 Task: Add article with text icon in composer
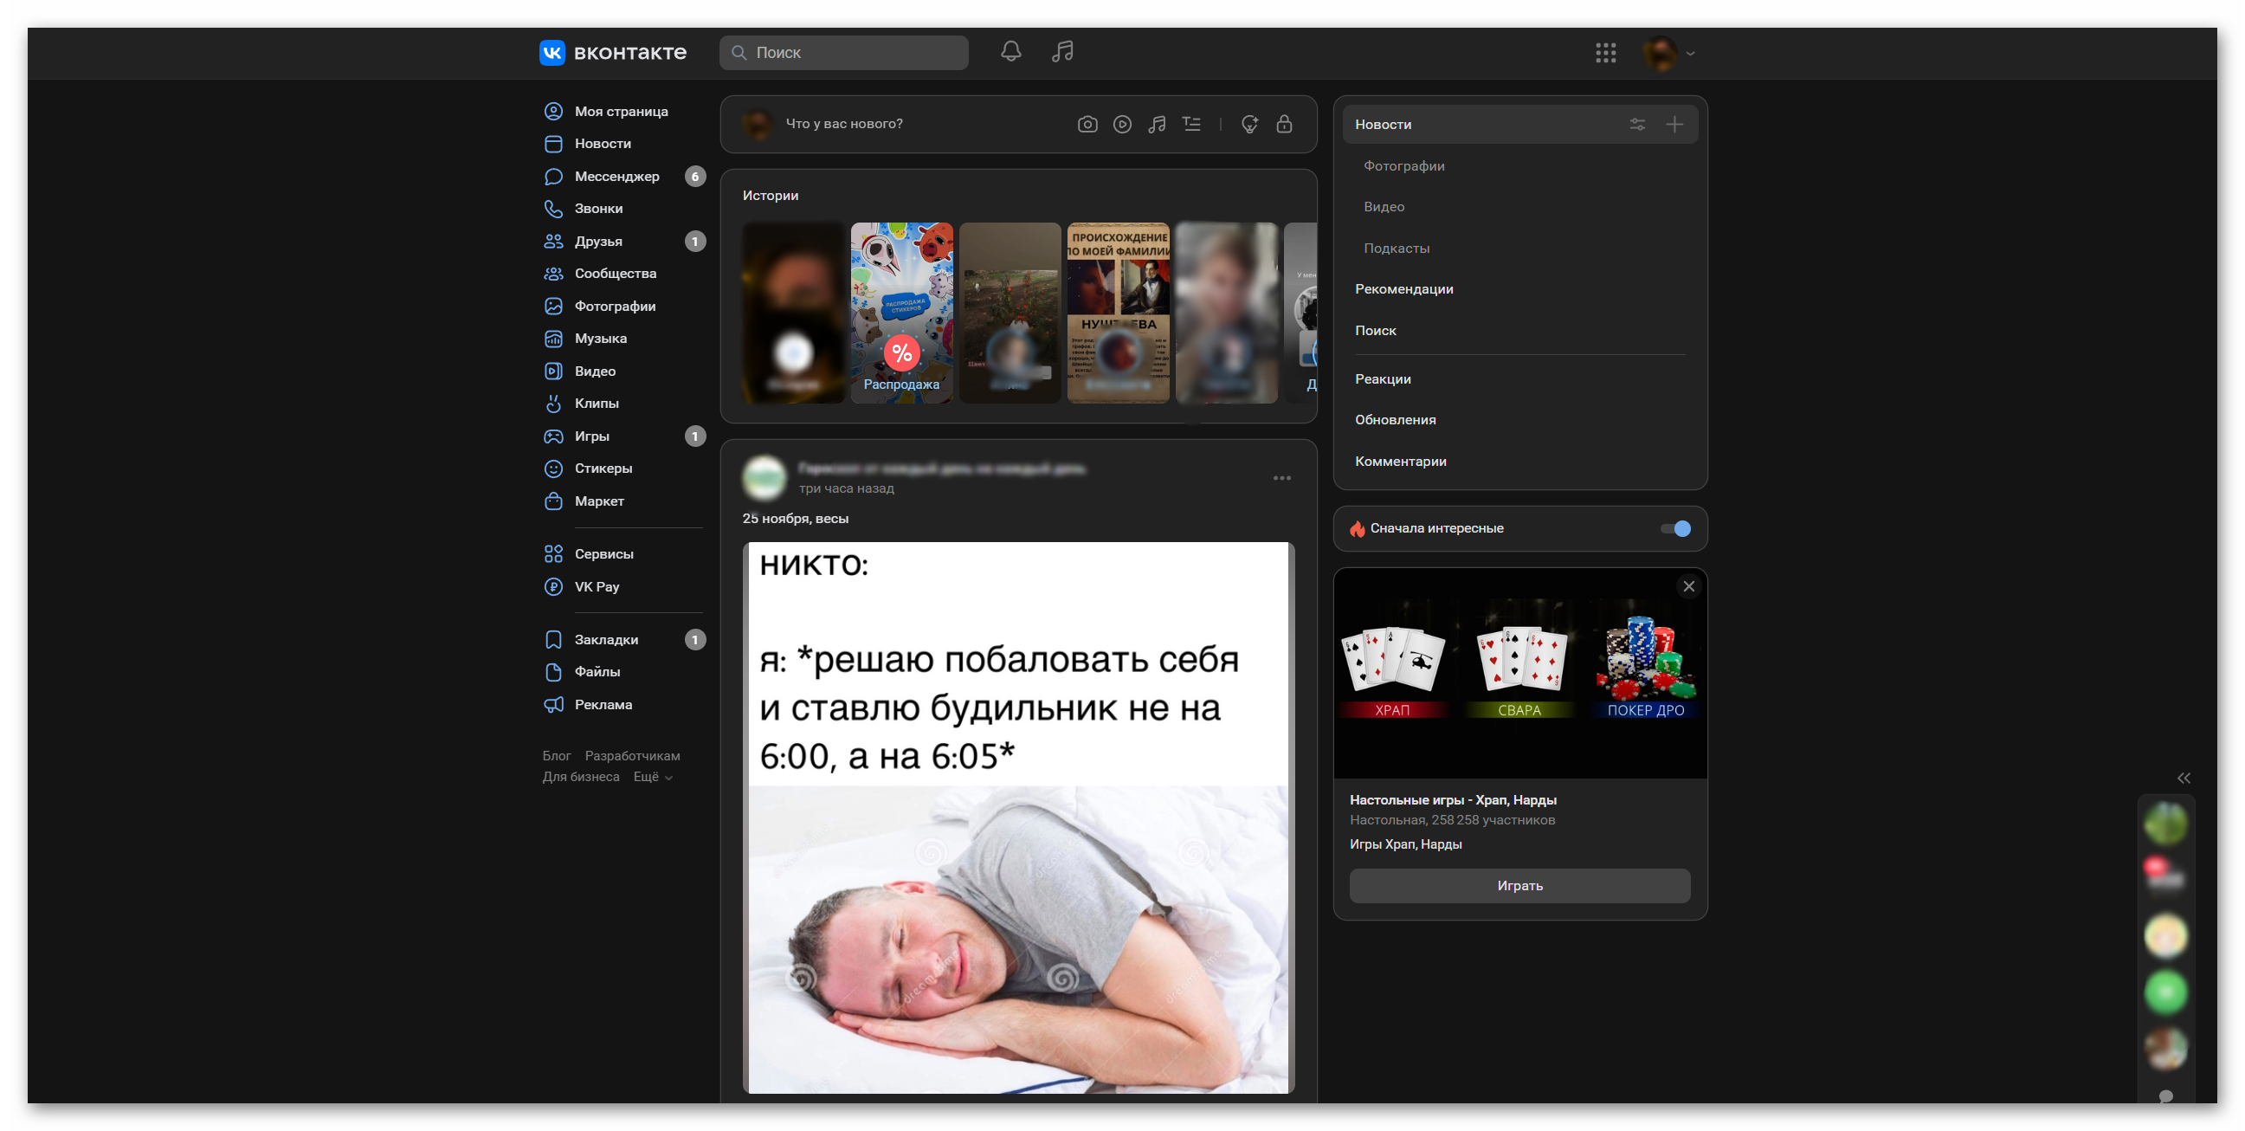(x=1191, y=124)
